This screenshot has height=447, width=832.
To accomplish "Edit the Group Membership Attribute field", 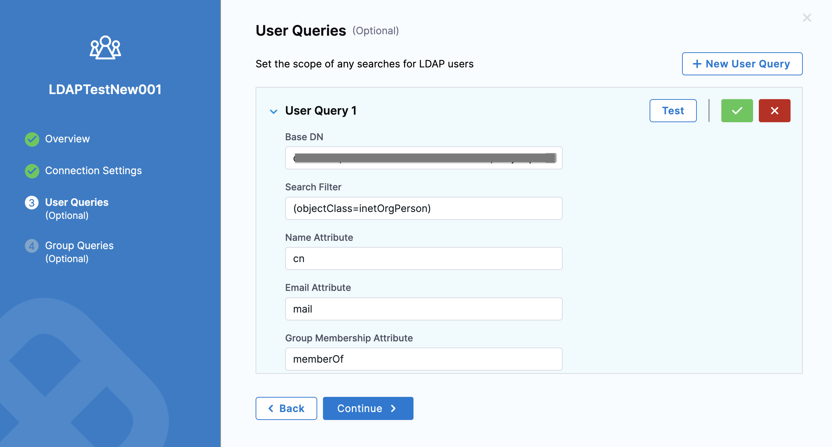I will tap(424, 359).
